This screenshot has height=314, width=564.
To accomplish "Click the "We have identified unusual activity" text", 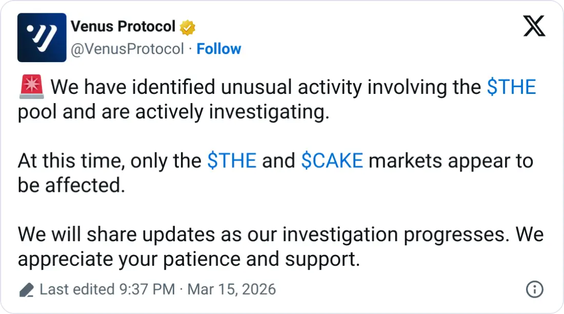I will tap(205, 87).
